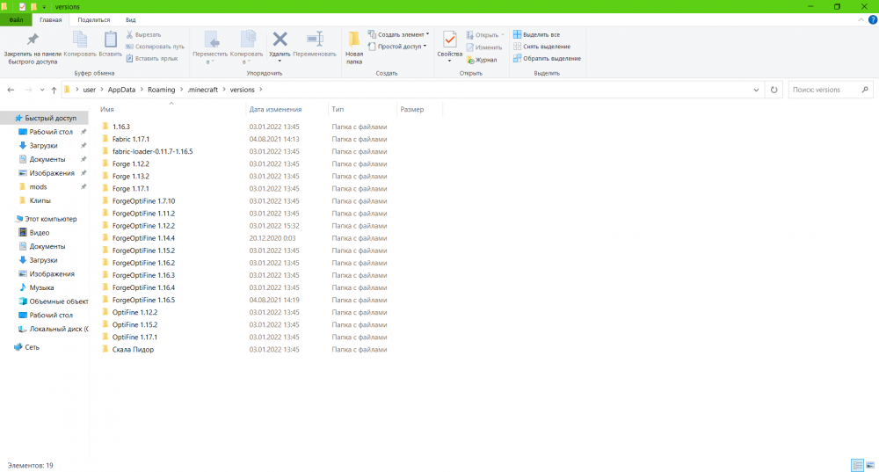Screen dimensions: 879x472
Task: Navigate back with left arrow
Action: pos(11,90)
